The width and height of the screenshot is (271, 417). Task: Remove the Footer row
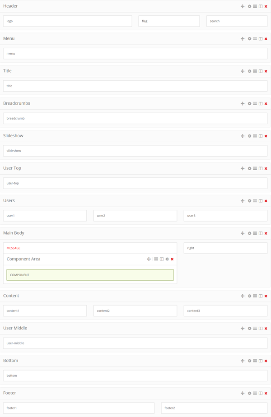[x=266, y=394]
